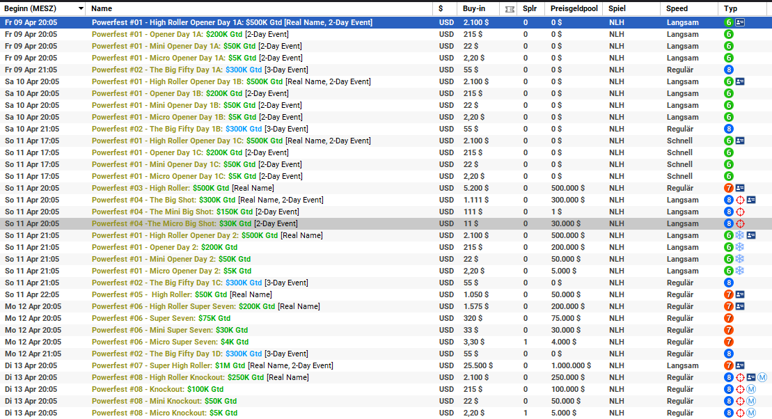Click the M icon in High Roller Knockout row
The width and height of the screenshot is (772, 419).
tap(762, 377)
